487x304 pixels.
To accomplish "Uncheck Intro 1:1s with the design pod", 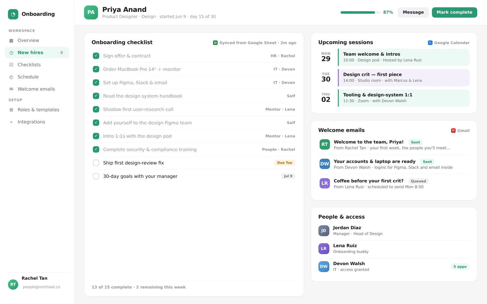I will click(x=96, y=136).
